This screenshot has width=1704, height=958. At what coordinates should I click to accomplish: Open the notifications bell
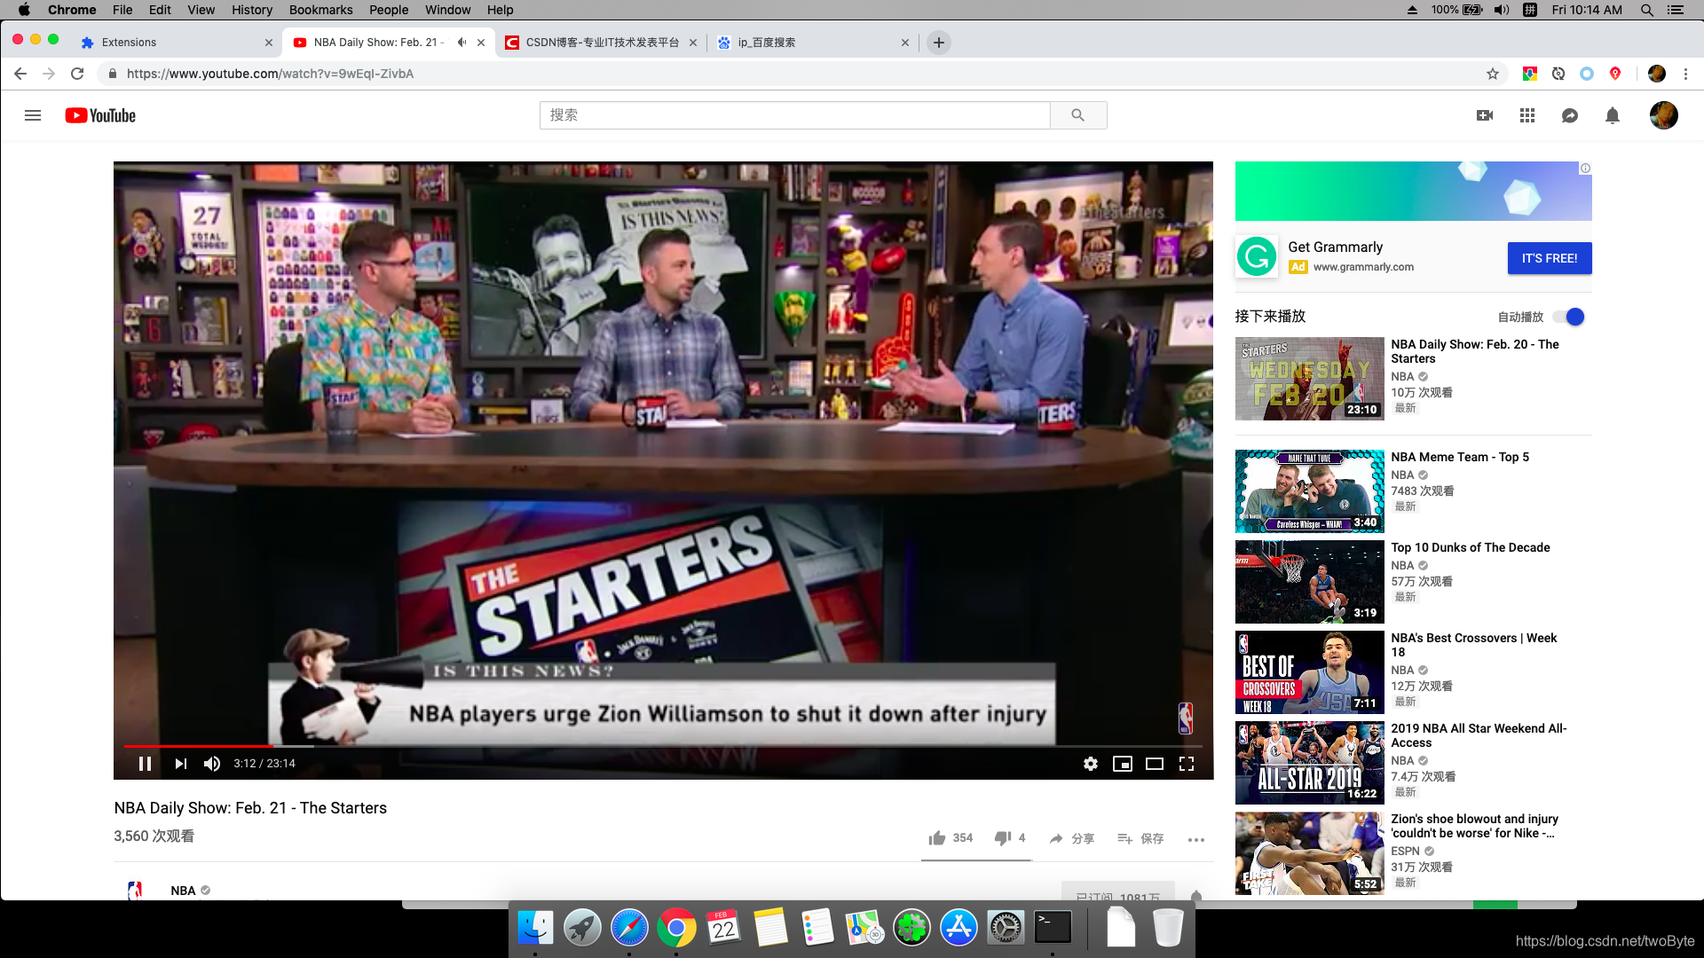tap(1613, 115)
